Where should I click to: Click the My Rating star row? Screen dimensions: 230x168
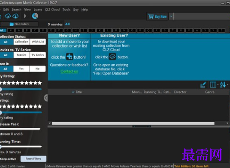pyautogui.click(x=21, y=83)
